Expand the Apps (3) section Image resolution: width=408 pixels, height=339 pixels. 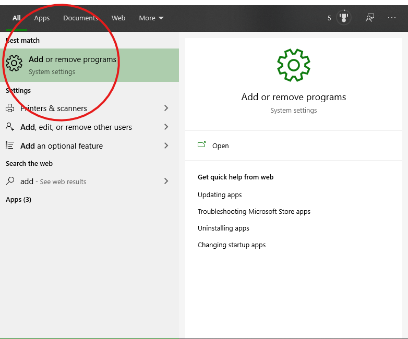18,200
